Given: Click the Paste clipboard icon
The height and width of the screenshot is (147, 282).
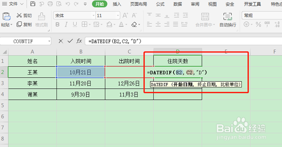Looking at the screenshot, I should (6, 17).
